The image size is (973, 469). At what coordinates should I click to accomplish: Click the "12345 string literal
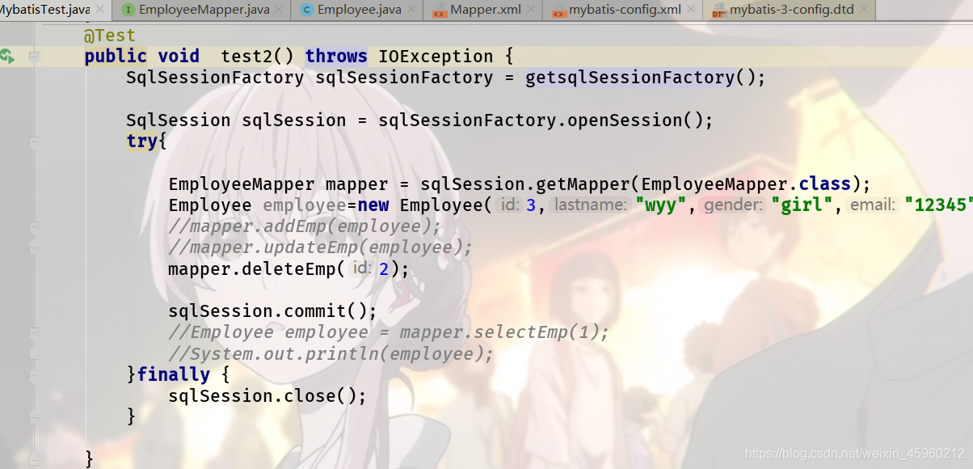tap(938, 205)
